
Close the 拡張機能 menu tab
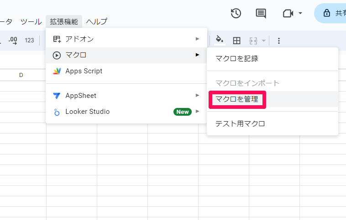(x=64, y=21)
